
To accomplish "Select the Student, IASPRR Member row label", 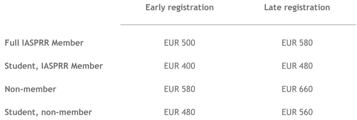I will (54, 66).
